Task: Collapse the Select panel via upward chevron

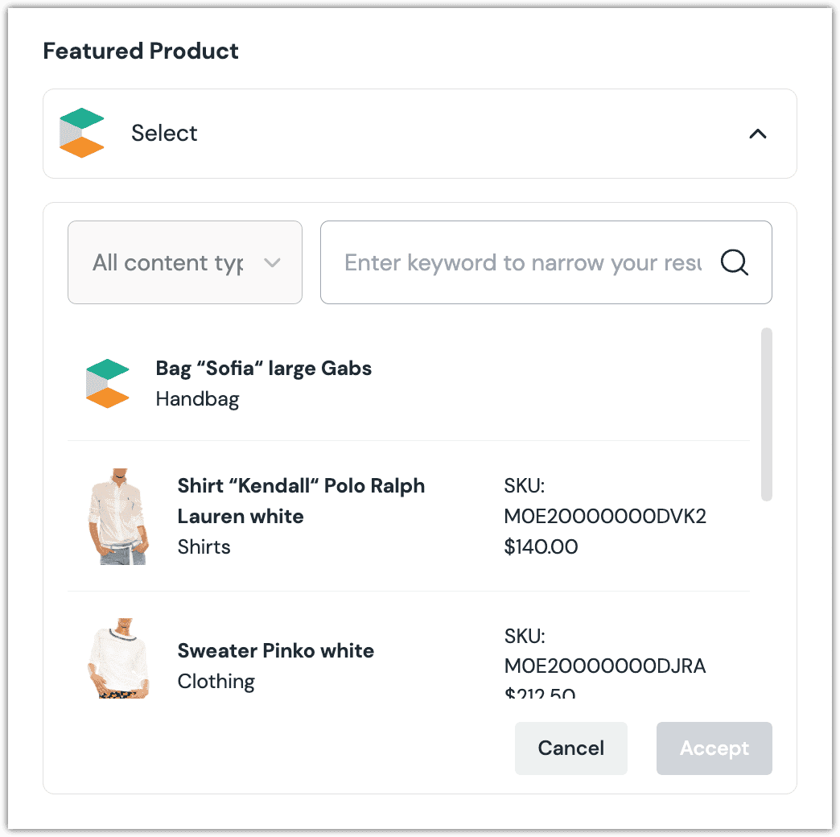Action: (757, 134)
